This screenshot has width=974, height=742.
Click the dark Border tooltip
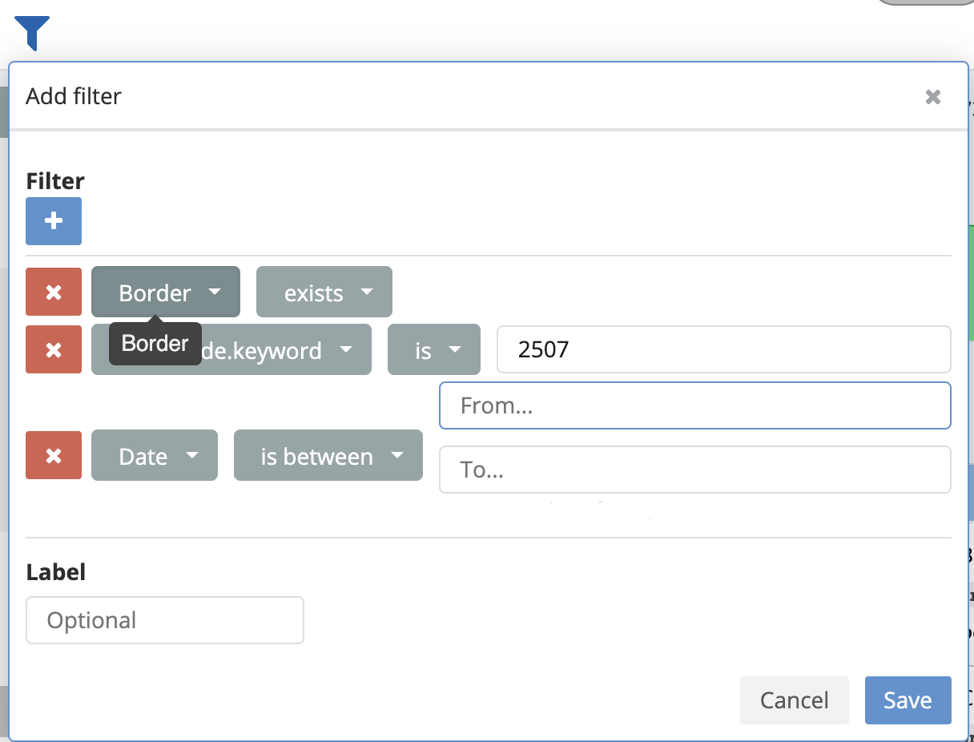coord(155,344)
